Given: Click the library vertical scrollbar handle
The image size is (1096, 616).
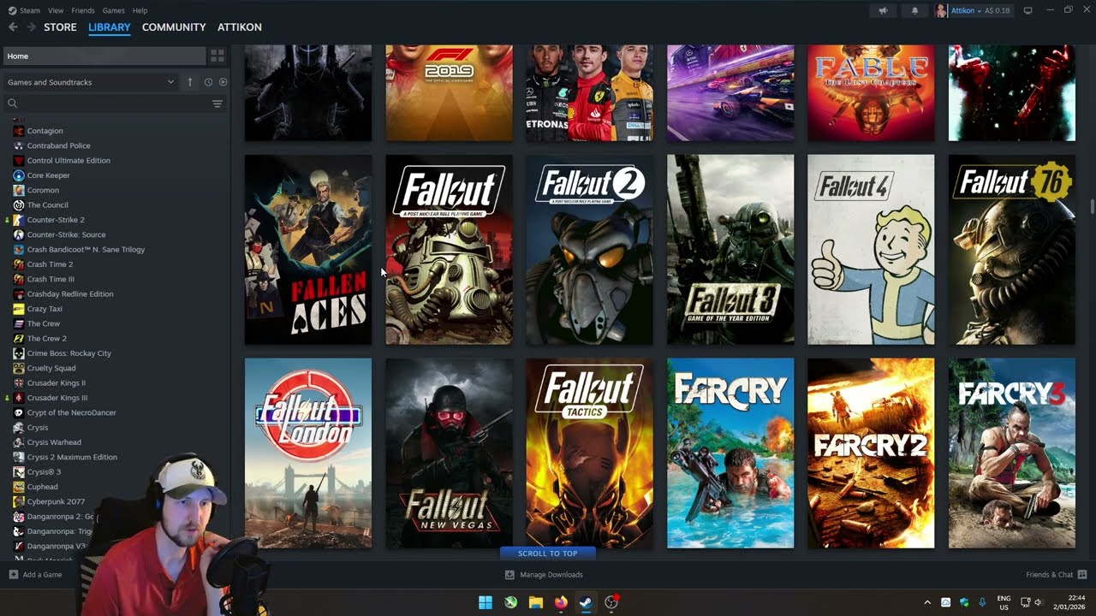Looking at the screenshot, I should click(x=1092, y=207).
